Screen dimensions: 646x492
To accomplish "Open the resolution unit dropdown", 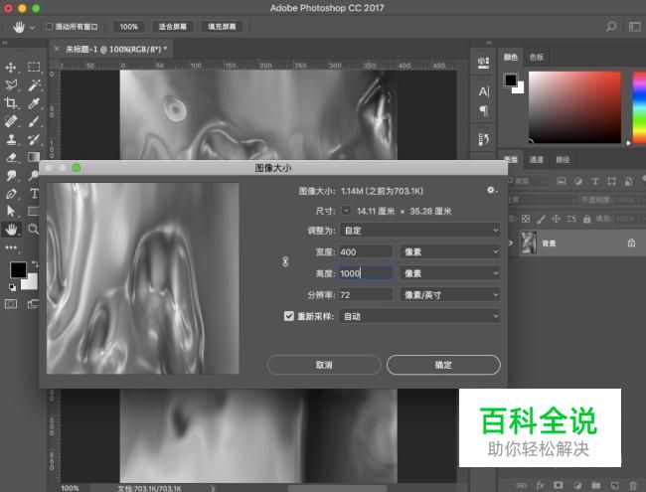I will (x=450, y=294).
